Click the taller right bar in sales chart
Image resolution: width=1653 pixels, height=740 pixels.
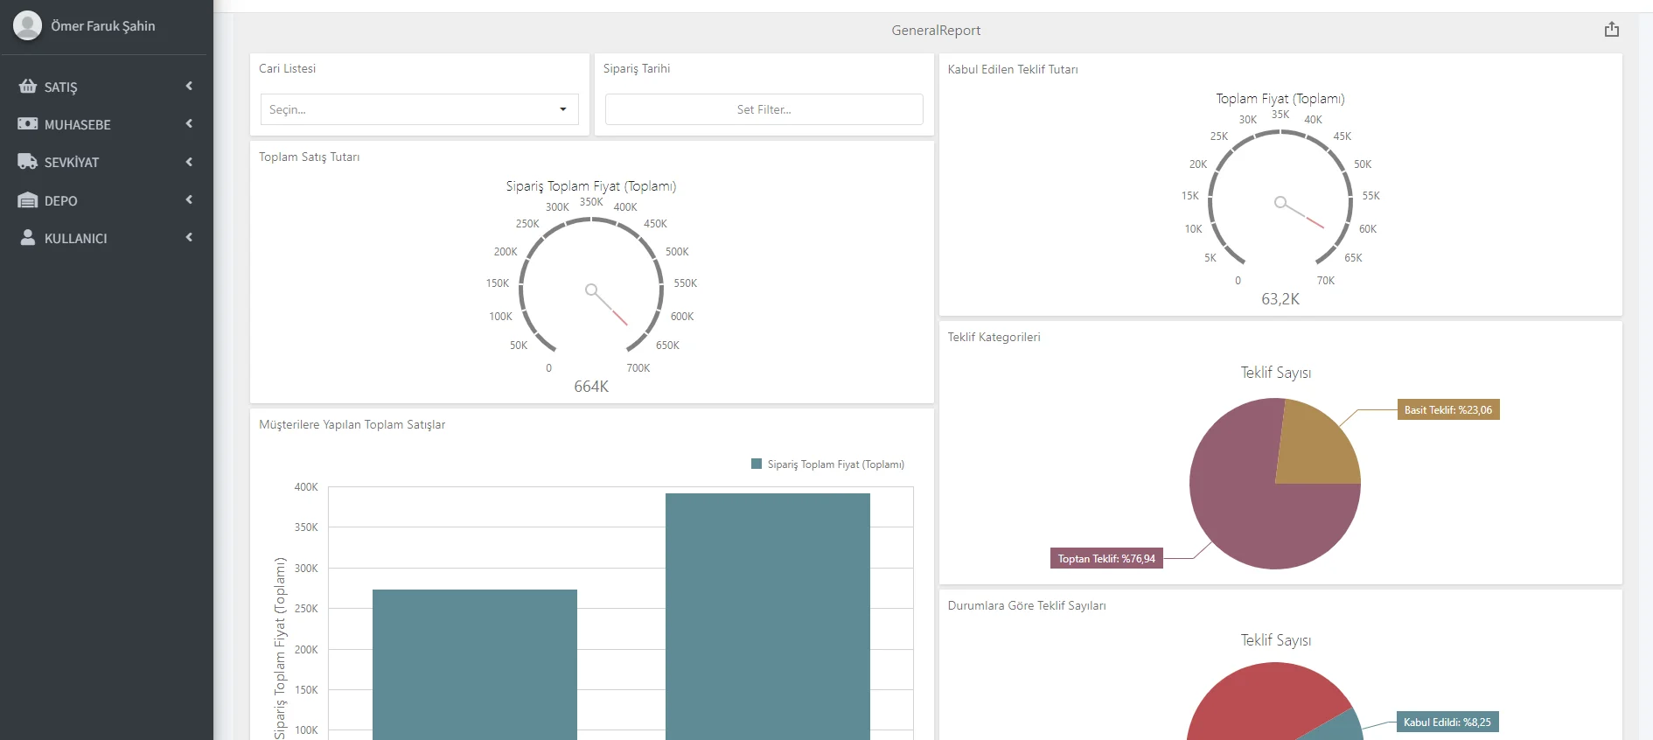[768, 617]
